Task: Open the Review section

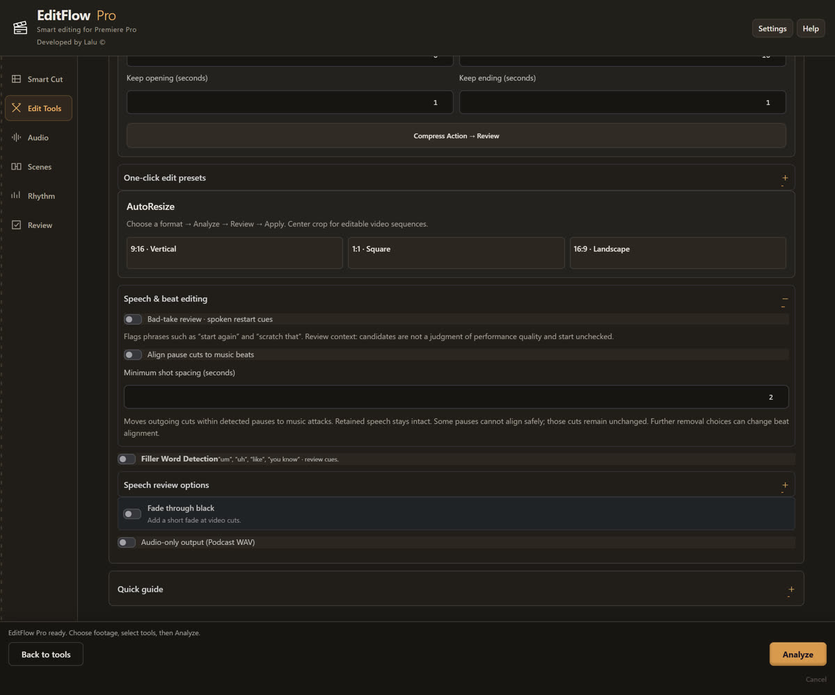Action: 38,225
